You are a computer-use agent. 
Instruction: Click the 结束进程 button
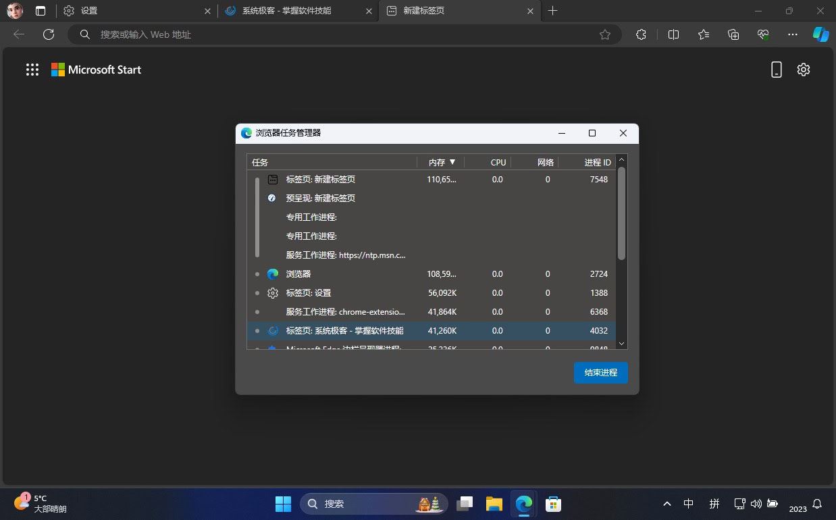601,373
